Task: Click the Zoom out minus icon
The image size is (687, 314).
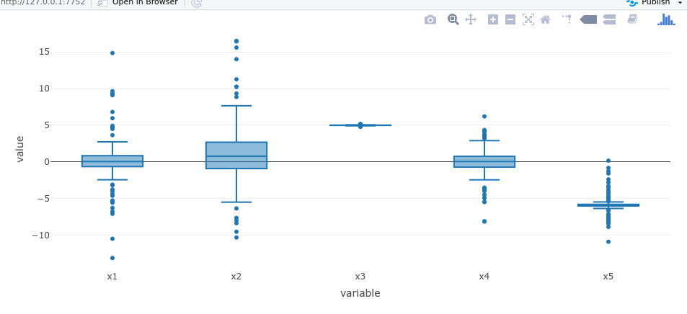Action: point(510,19)
